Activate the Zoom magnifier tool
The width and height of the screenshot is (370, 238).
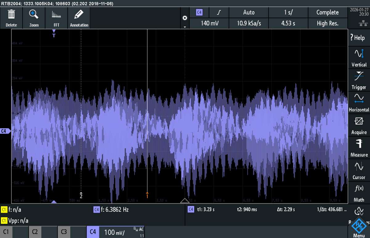pos(34,18)
